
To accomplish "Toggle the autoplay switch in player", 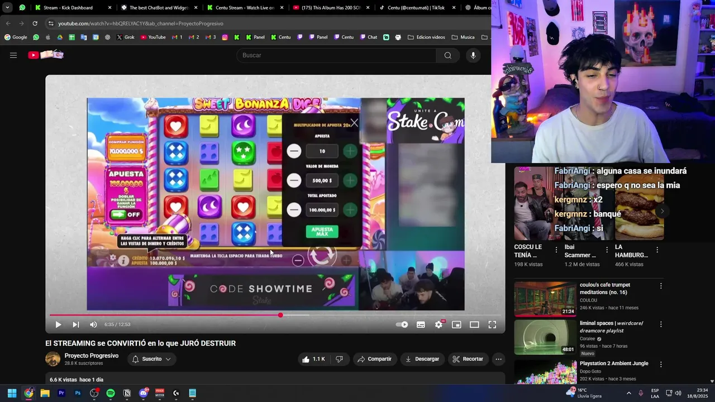I will point(402,324).
